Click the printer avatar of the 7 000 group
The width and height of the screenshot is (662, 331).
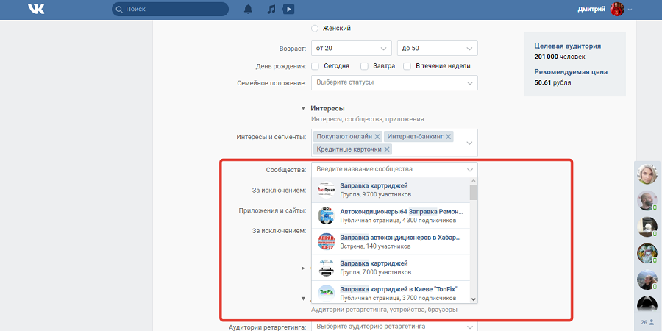click(326, 268)
